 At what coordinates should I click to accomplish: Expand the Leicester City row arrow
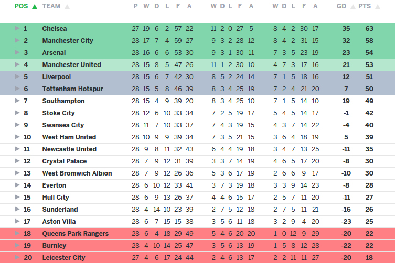point(17,257)
